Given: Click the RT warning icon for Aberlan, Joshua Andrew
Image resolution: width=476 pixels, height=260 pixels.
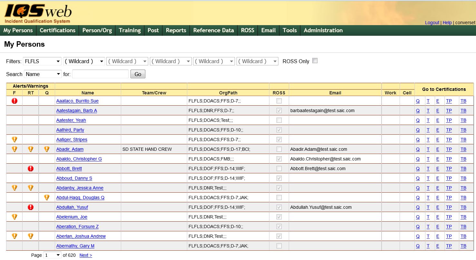Looking at the screenshot, I should [x=31, y=236].
